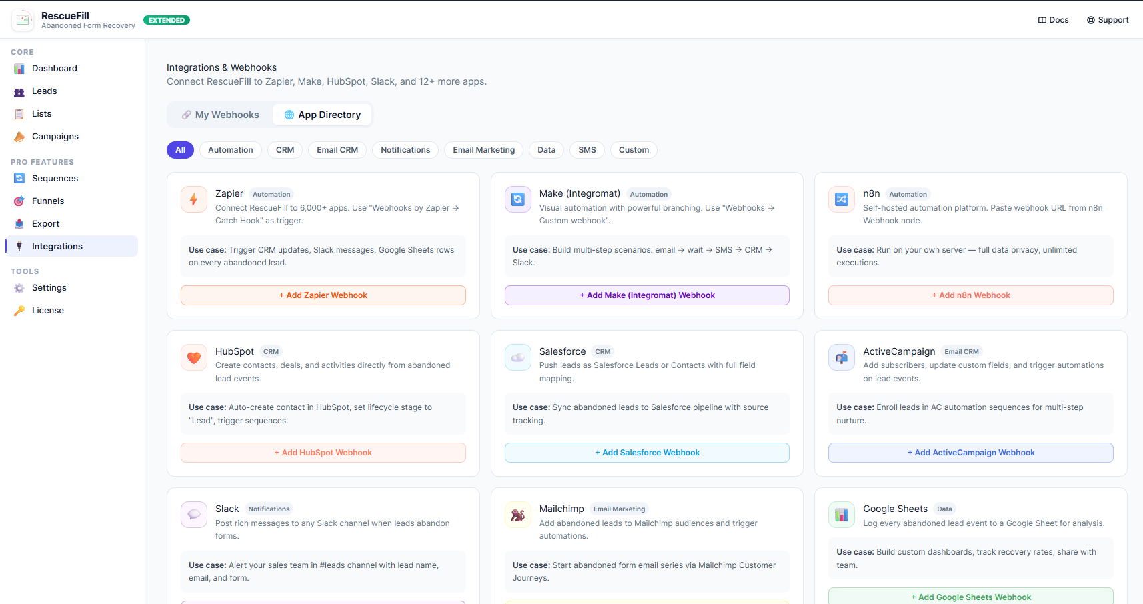Viewport: 1143px width, 604px height.
Task: Open the n8n integration icon
Action: click(x=841, y=199)
